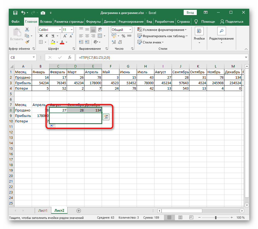Click the Save icon in title bar

point(15,13)
